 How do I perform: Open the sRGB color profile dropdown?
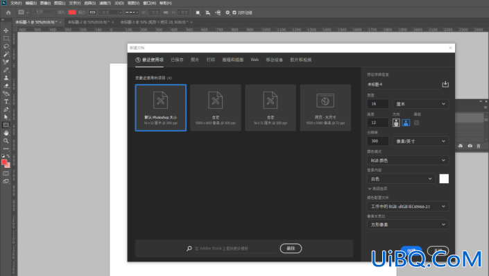[x=408, y=207]
